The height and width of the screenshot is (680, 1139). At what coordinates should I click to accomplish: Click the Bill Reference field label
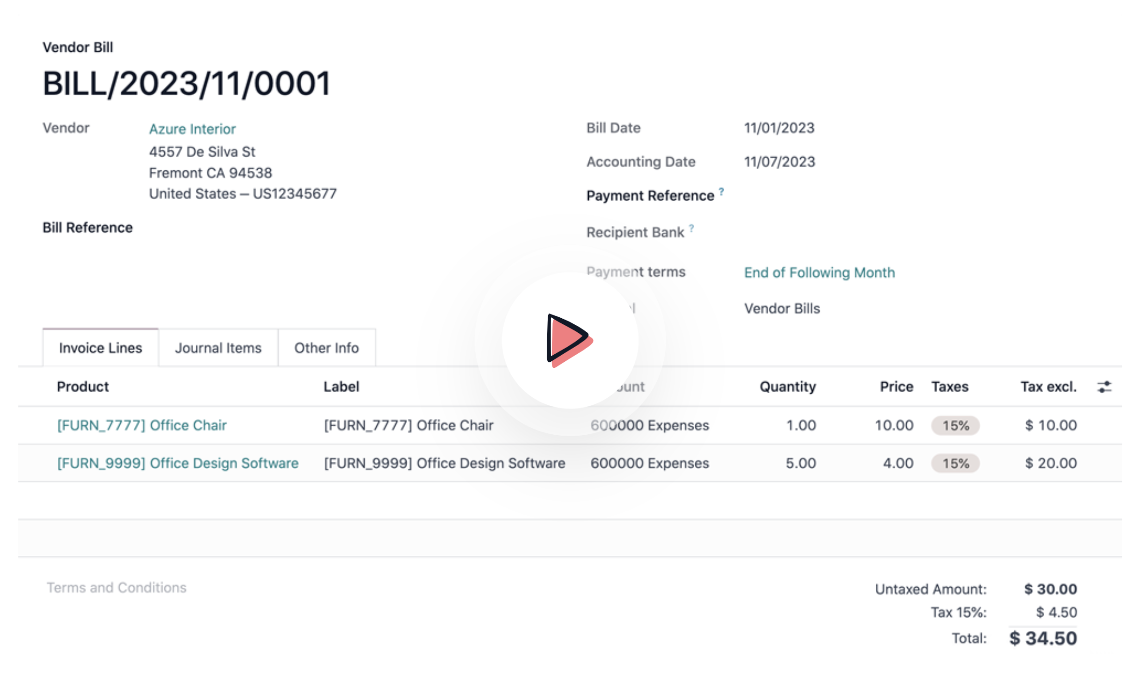88,228
